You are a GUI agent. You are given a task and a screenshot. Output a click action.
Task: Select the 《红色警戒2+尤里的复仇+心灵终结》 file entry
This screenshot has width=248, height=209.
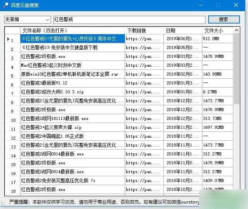point(73,39)
